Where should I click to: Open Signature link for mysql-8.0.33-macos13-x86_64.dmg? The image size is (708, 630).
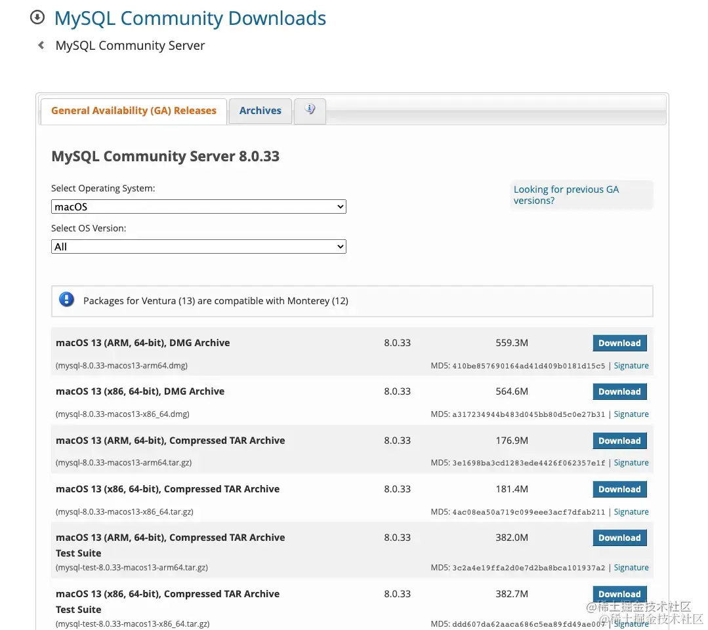coord(631,414)
